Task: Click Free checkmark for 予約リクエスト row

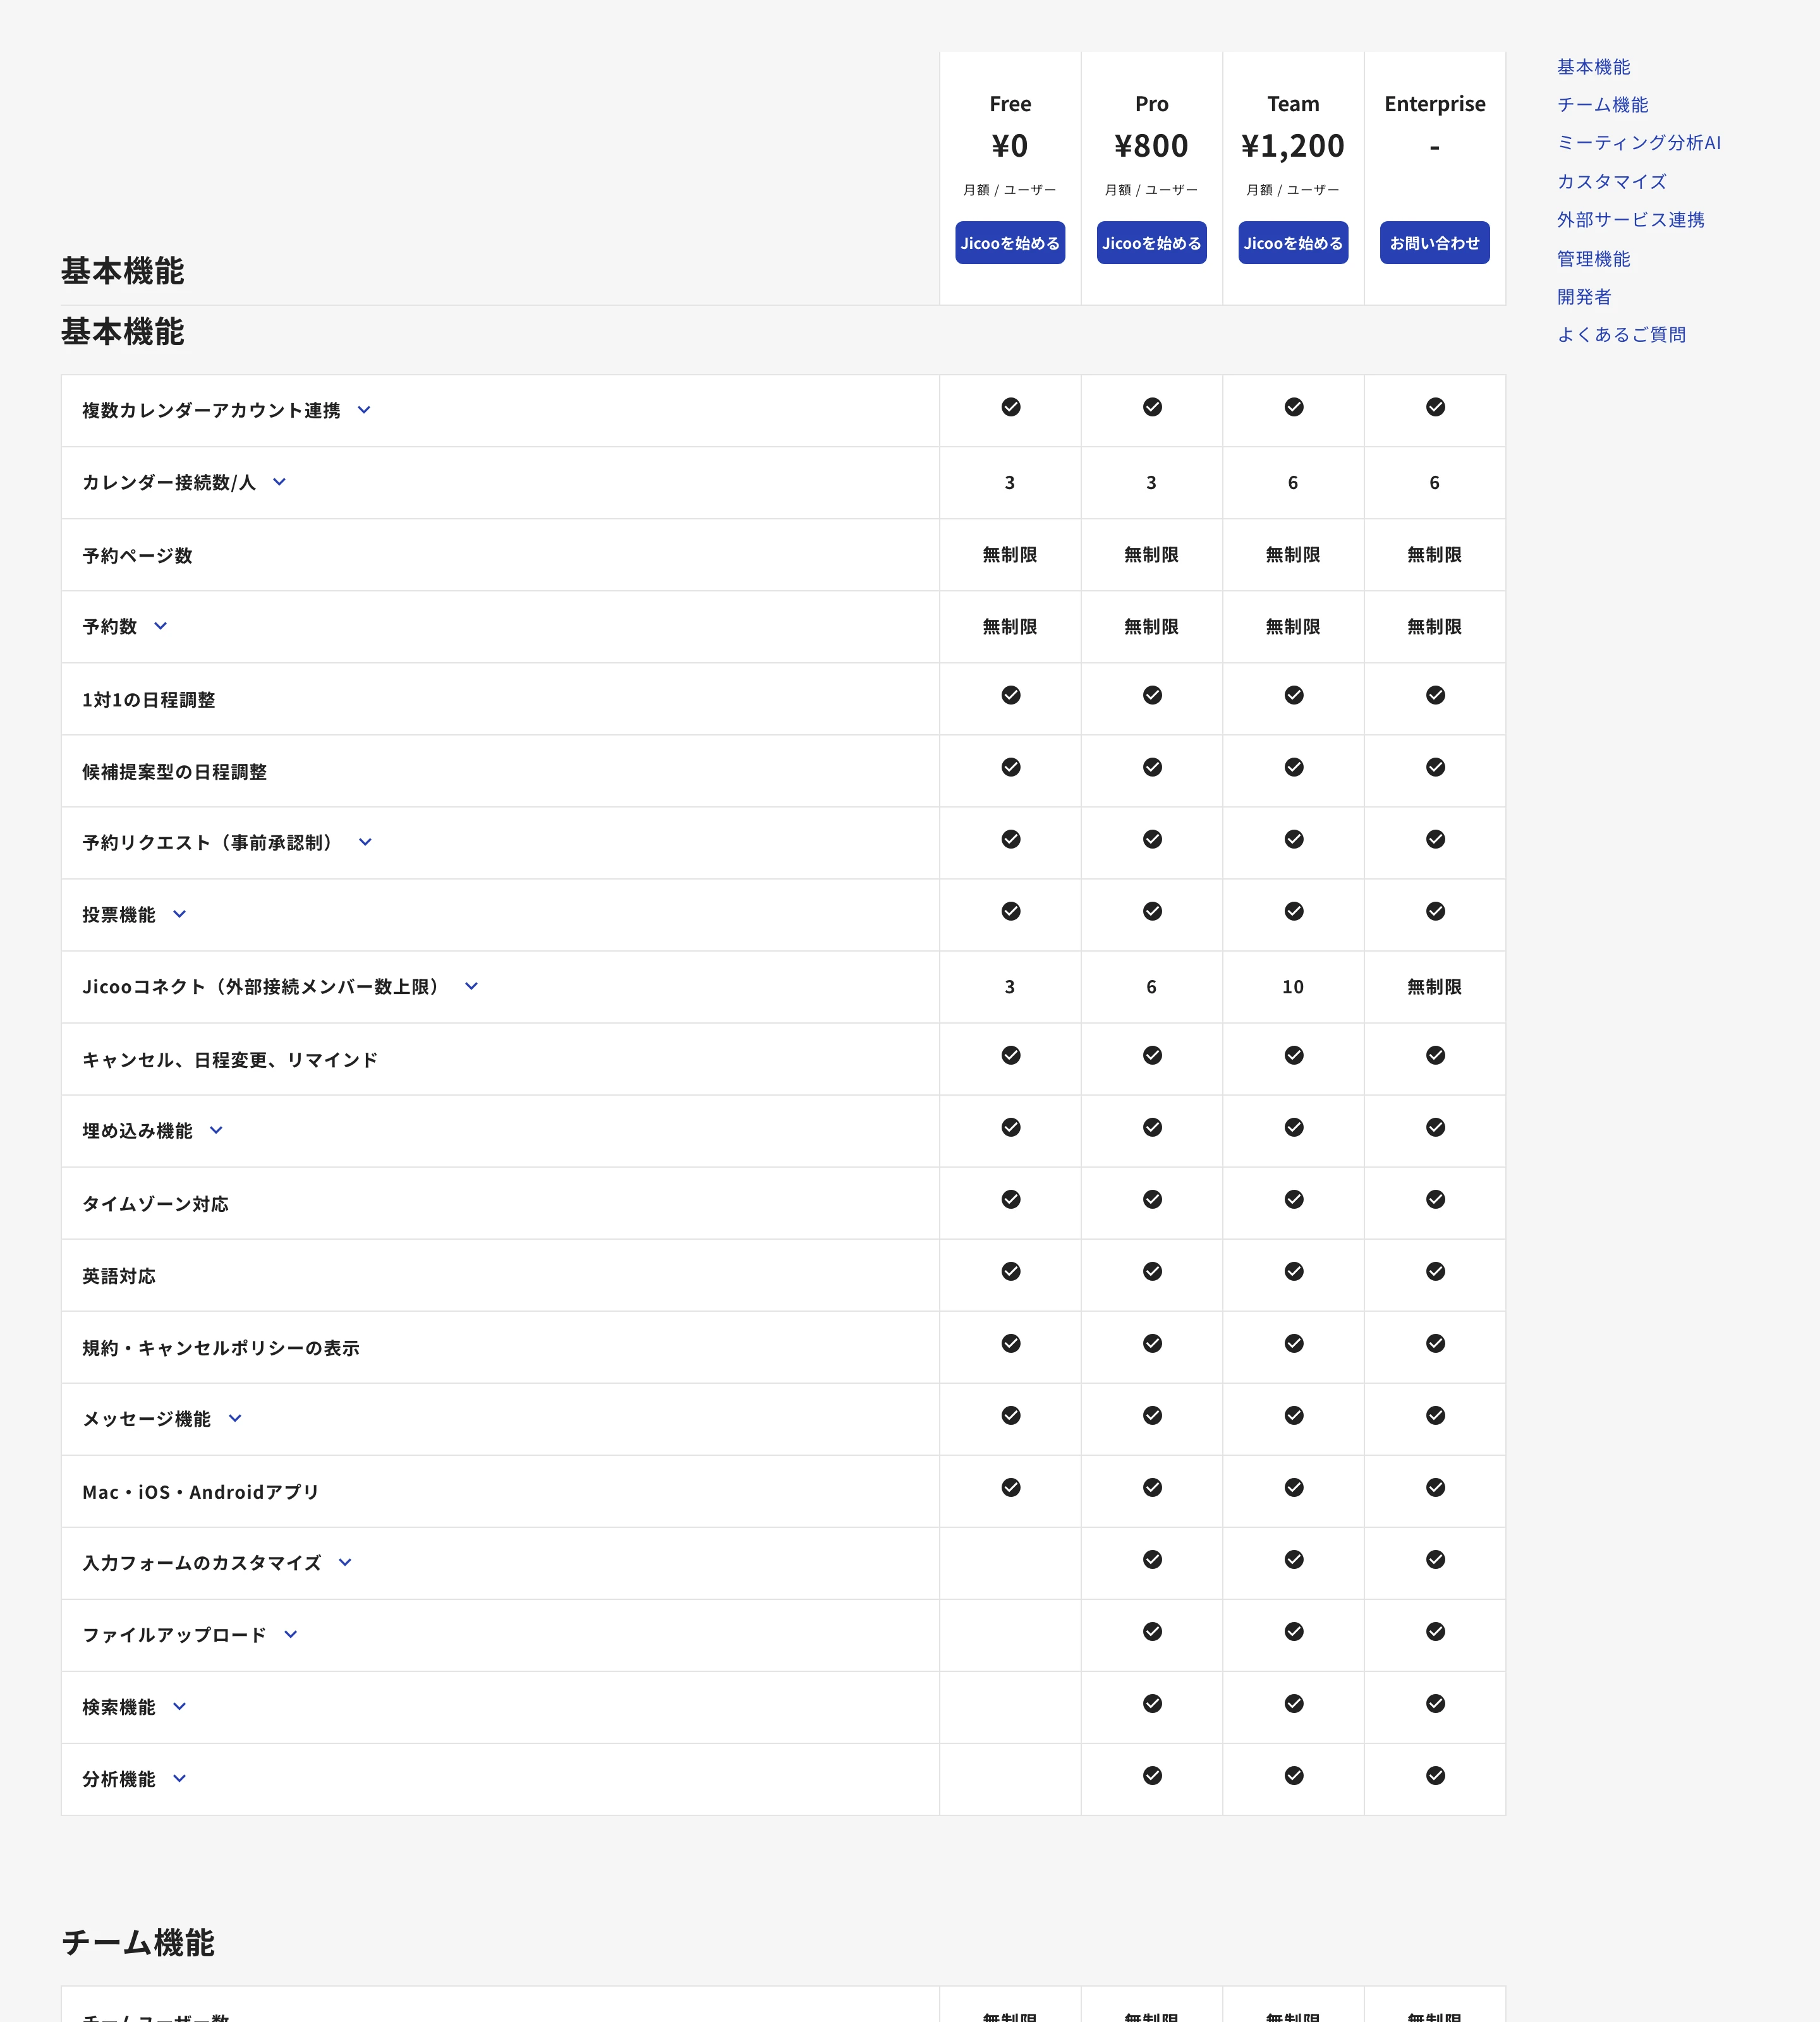Action: [1011, 839]
